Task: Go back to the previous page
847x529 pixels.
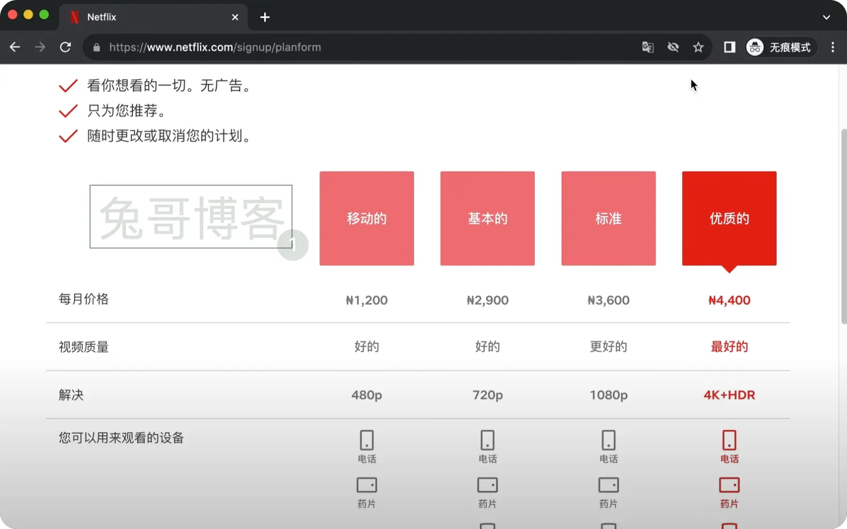Action: (x=15, y=47)
